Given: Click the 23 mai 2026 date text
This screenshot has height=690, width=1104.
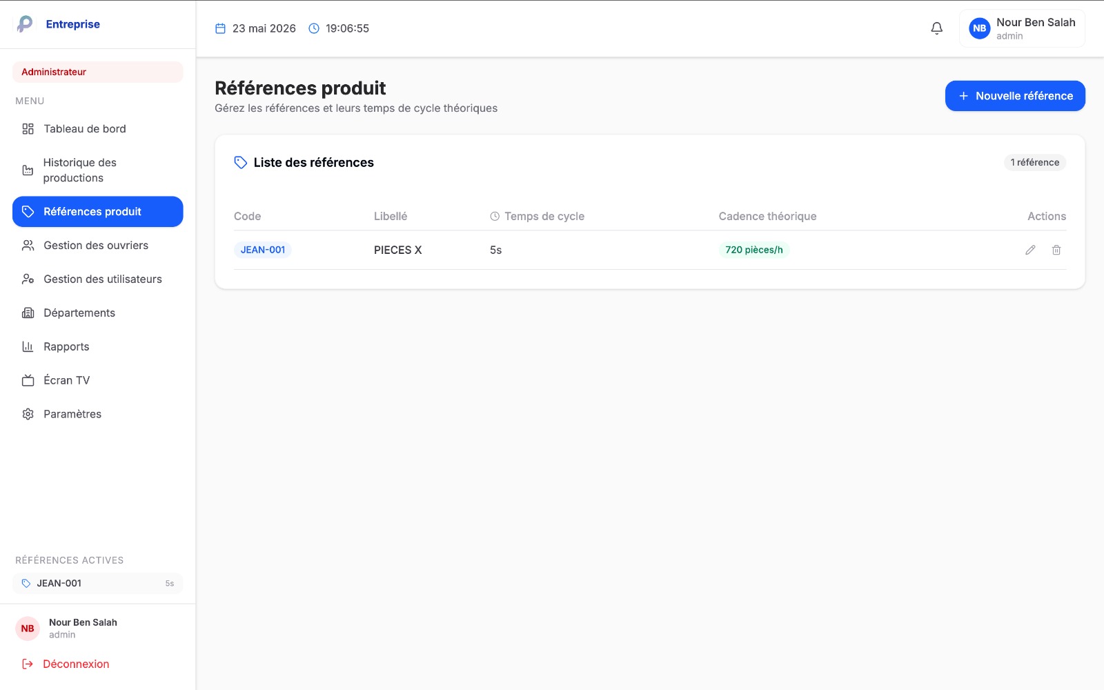Looking at the screenshot, I should pyautogui.click(x=264, y=28).
